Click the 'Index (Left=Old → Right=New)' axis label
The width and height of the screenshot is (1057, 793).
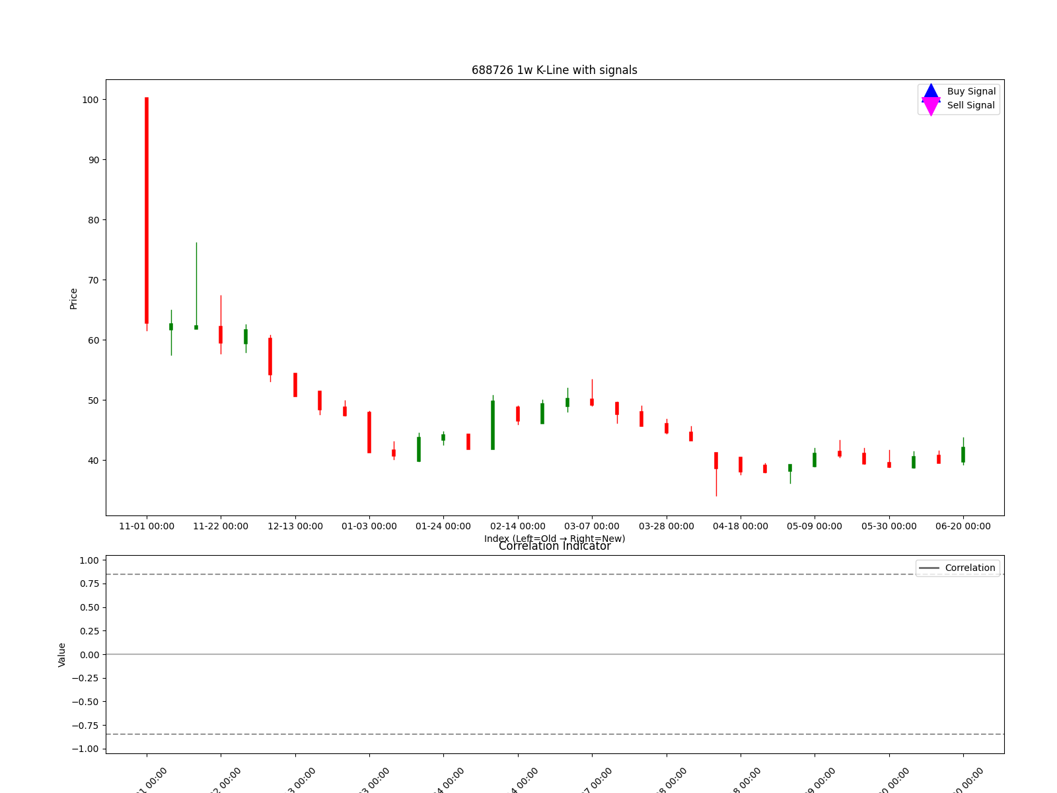[554, 539]
